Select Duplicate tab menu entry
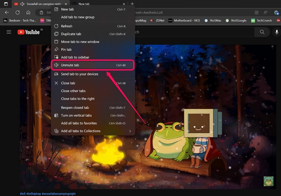 tap(71, 34)
